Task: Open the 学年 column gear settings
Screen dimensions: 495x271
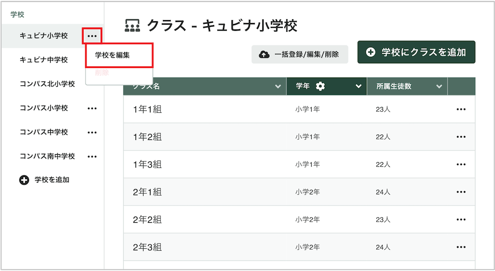Action: [x=320, y=86]
